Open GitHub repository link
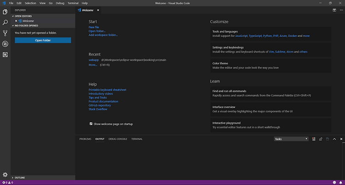The width and height of the screenshot is (345, 185). (100, 105)
